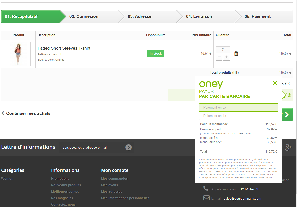This screenshot has width=297, height=207.
Task: Decrease quantity with the minus button
Action: pos(219,57)
